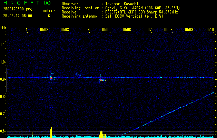Image resolution: width=217 pixels, height=138 pixels.
Task: Click the version number 1.0.0
Action: pos(47,3)
